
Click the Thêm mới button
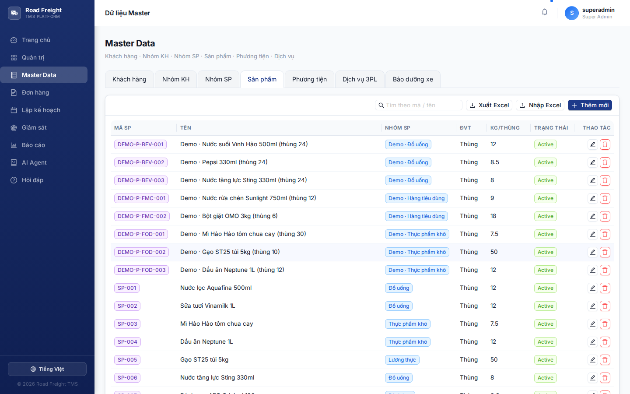(590, 105)
